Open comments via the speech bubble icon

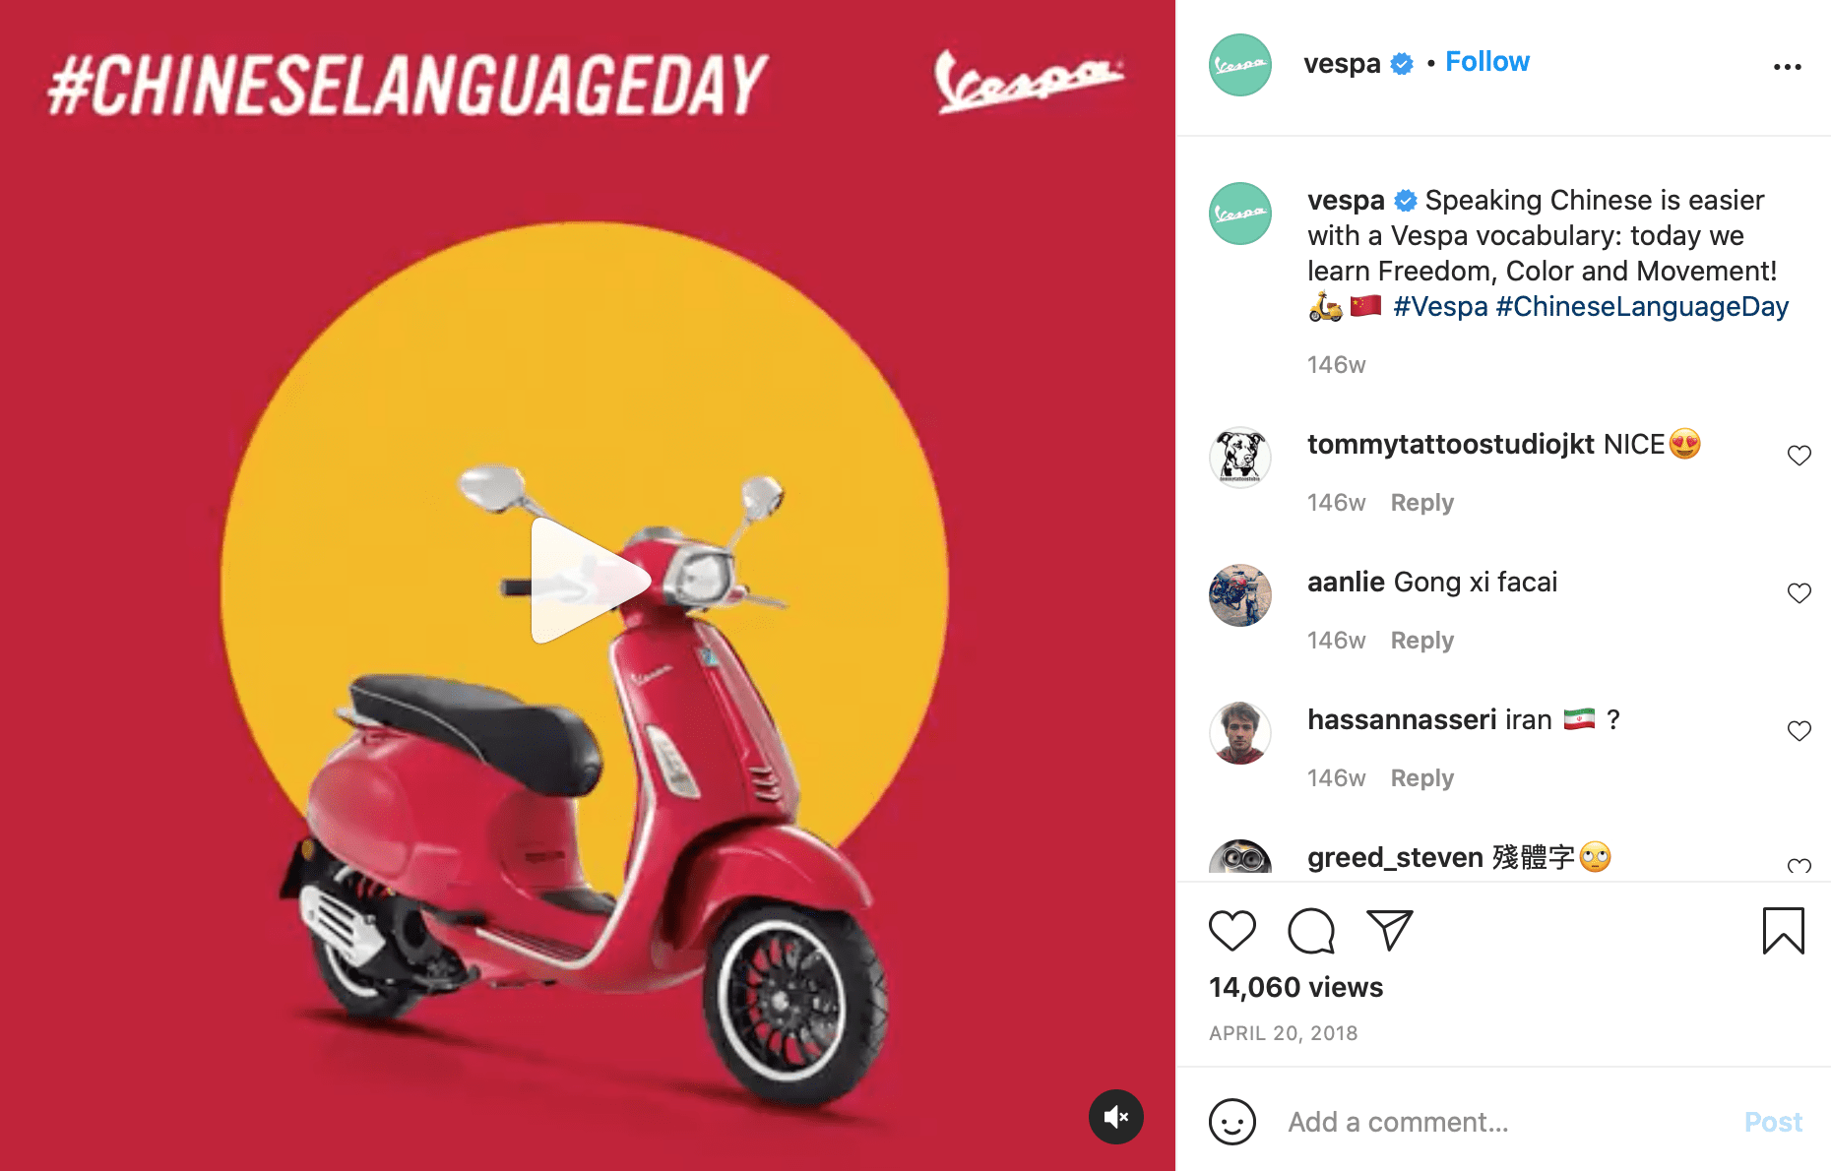(1311, 930)
